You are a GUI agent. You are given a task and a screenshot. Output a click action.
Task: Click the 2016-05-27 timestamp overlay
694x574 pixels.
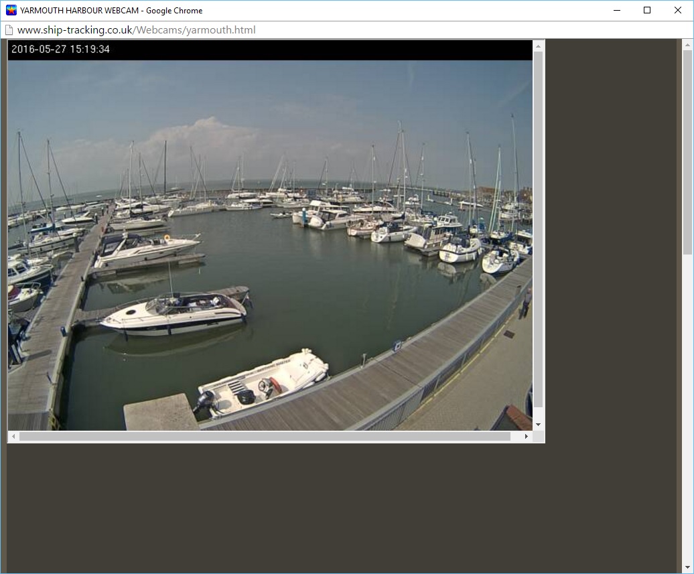pos(61,50)
